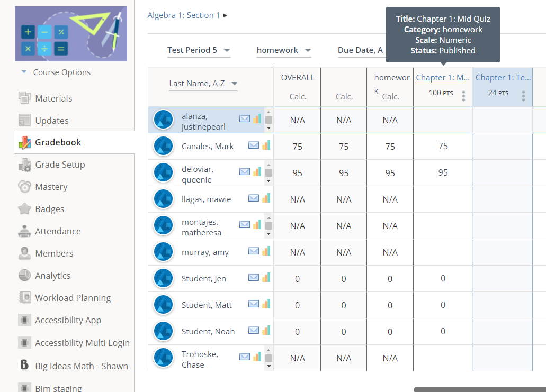
Task: Click the email icon for Student, Noah
Action: [254, 331]
